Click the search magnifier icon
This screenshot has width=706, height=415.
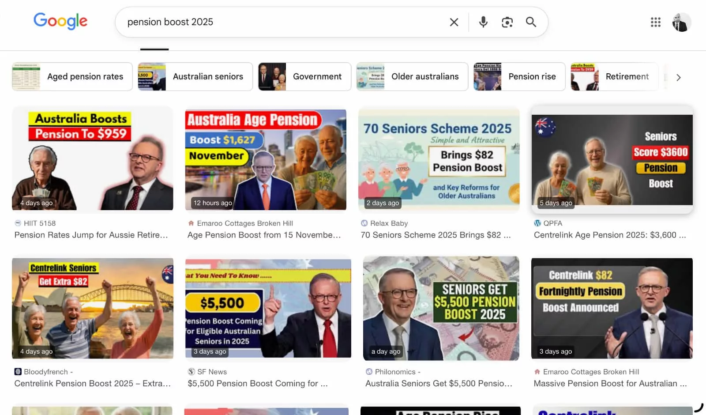coord(531,22)
